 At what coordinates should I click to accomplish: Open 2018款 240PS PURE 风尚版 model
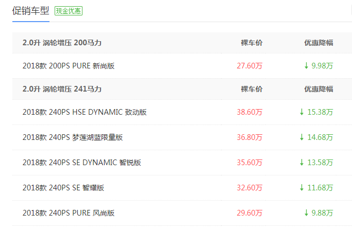pyautogui.click(x=69, y=213)
